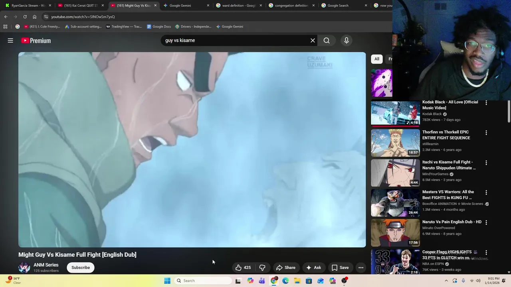Open TradingView bookmark
Viewport: 511px width, 287px height.
coord(124,27)
